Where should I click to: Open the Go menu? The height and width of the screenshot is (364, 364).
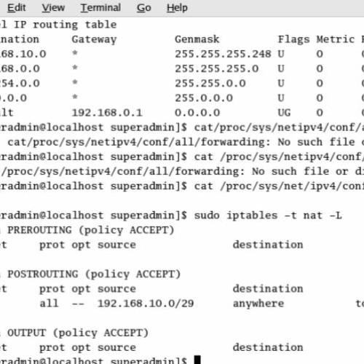pyautogui.click(x=143, y=8)
